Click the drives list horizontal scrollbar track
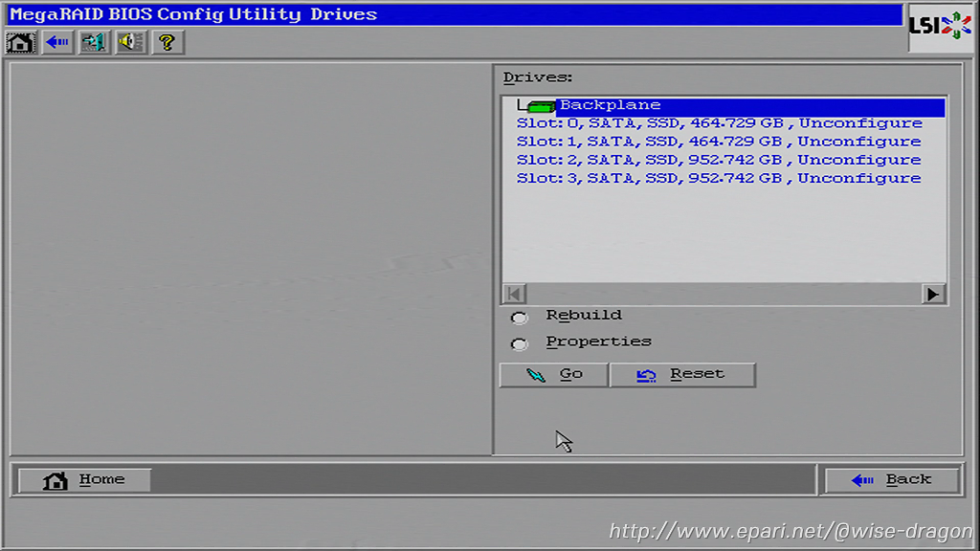 tap(724, 295)
